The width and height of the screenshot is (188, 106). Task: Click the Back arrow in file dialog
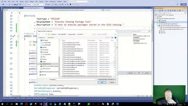point(39,34)
